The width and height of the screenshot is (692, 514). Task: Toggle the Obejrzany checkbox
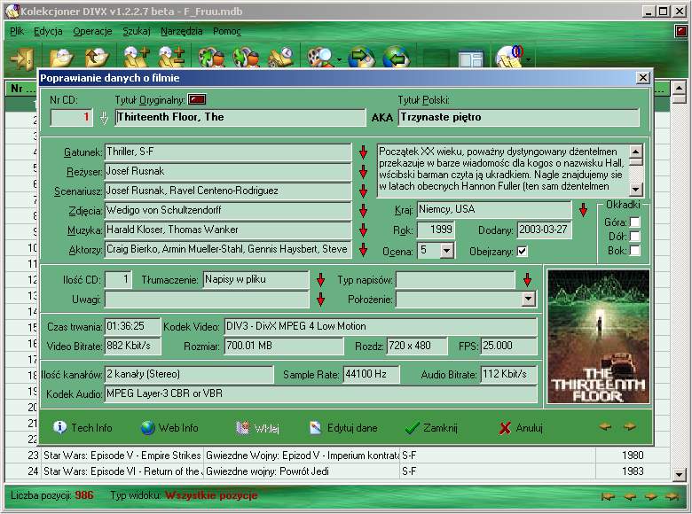[x=523, y=251]
